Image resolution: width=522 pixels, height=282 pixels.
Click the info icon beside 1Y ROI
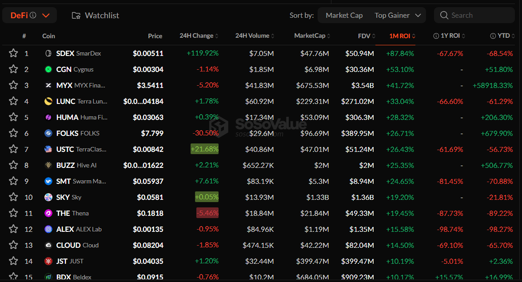tap(436, 36)
